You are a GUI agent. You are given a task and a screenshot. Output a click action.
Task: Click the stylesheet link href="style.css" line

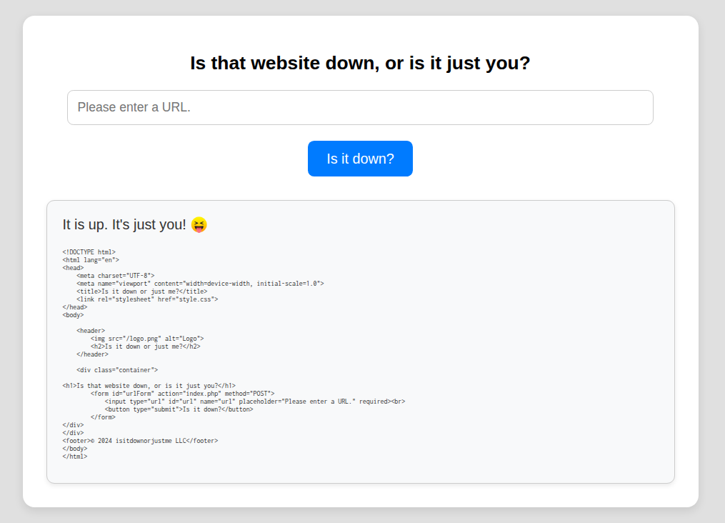(x=147, y=299)
